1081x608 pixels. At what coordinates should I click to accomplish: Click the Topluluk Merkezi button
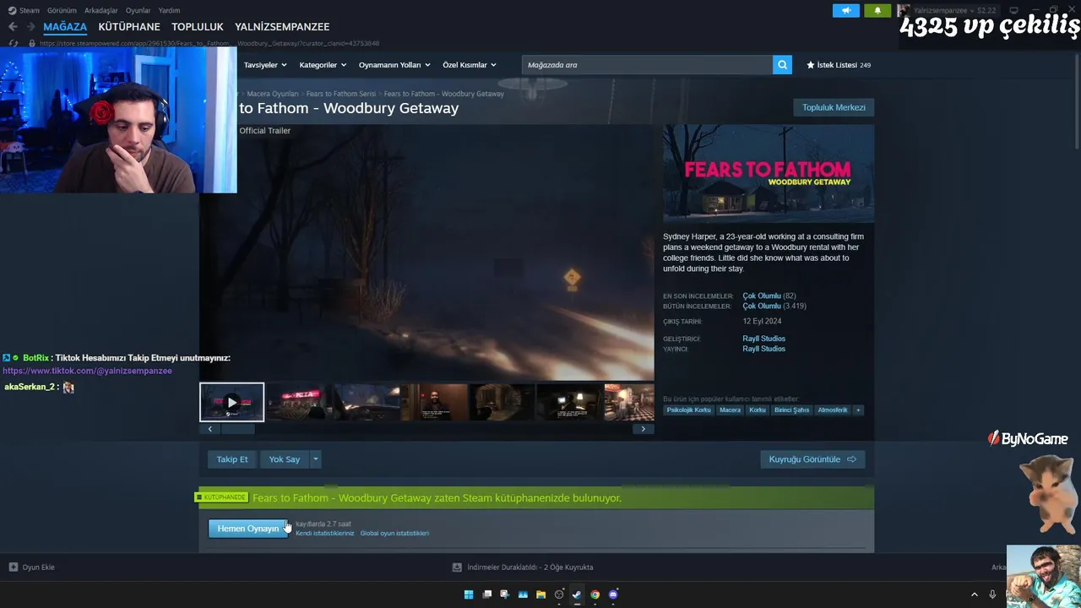tap(834, 107)
